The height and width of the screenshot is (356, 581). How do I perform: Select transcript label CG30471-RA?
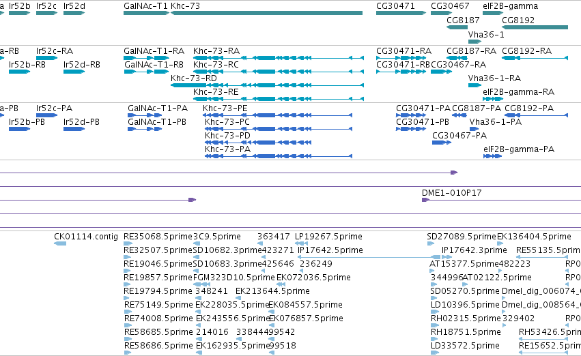(x=404, y=50)
